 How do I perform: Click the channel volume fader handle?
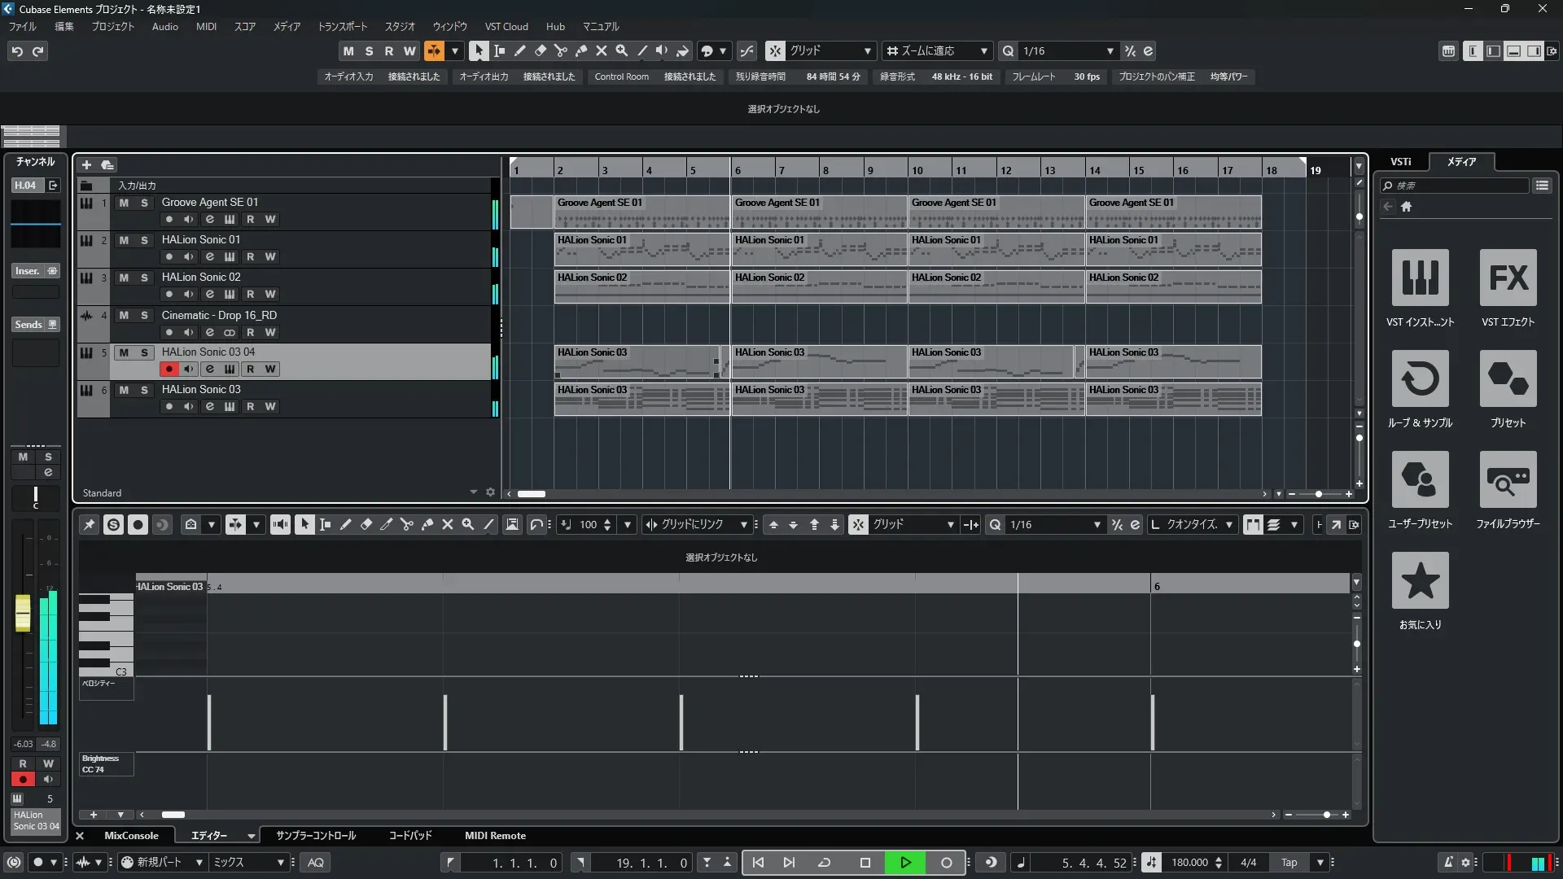[x=23, y=612]
